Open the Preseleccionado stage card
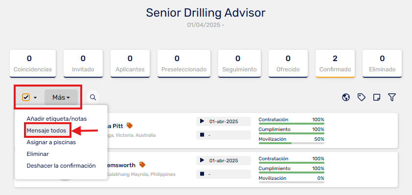412x195 pixels. [184, 64]
